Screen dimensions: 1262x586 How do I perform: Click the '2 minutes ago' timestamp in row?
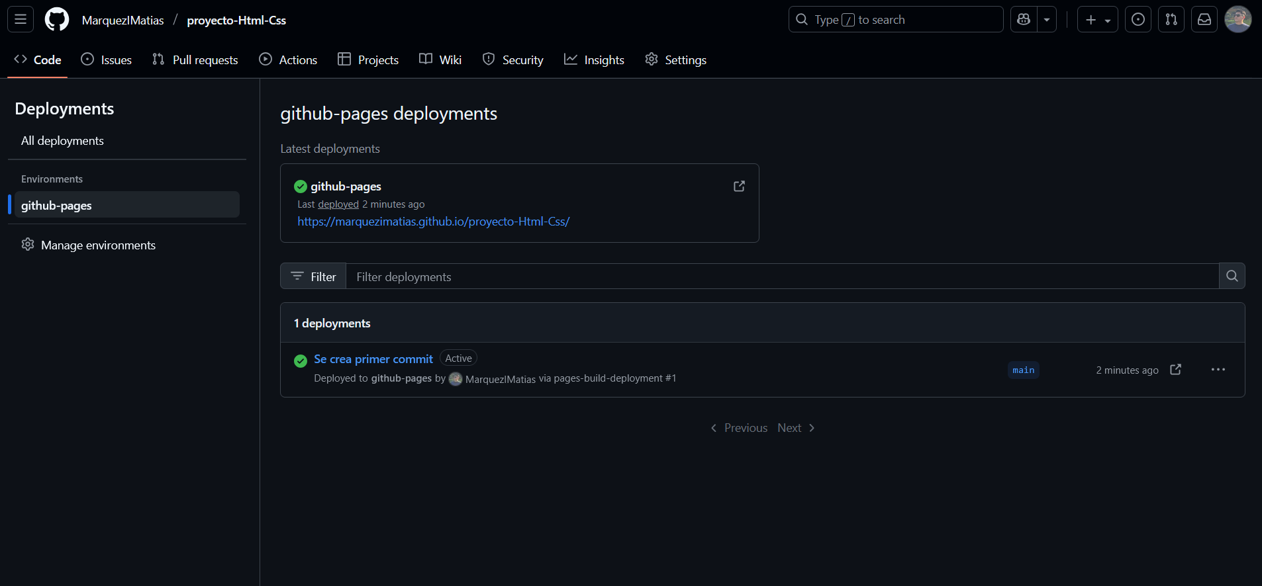pyautogui.click(x=1127, y=370)
